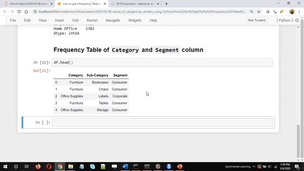Close the Frequency Table notebook tab
The height and width of the screenshot is (171, 304).
click(x=104, y=4)
